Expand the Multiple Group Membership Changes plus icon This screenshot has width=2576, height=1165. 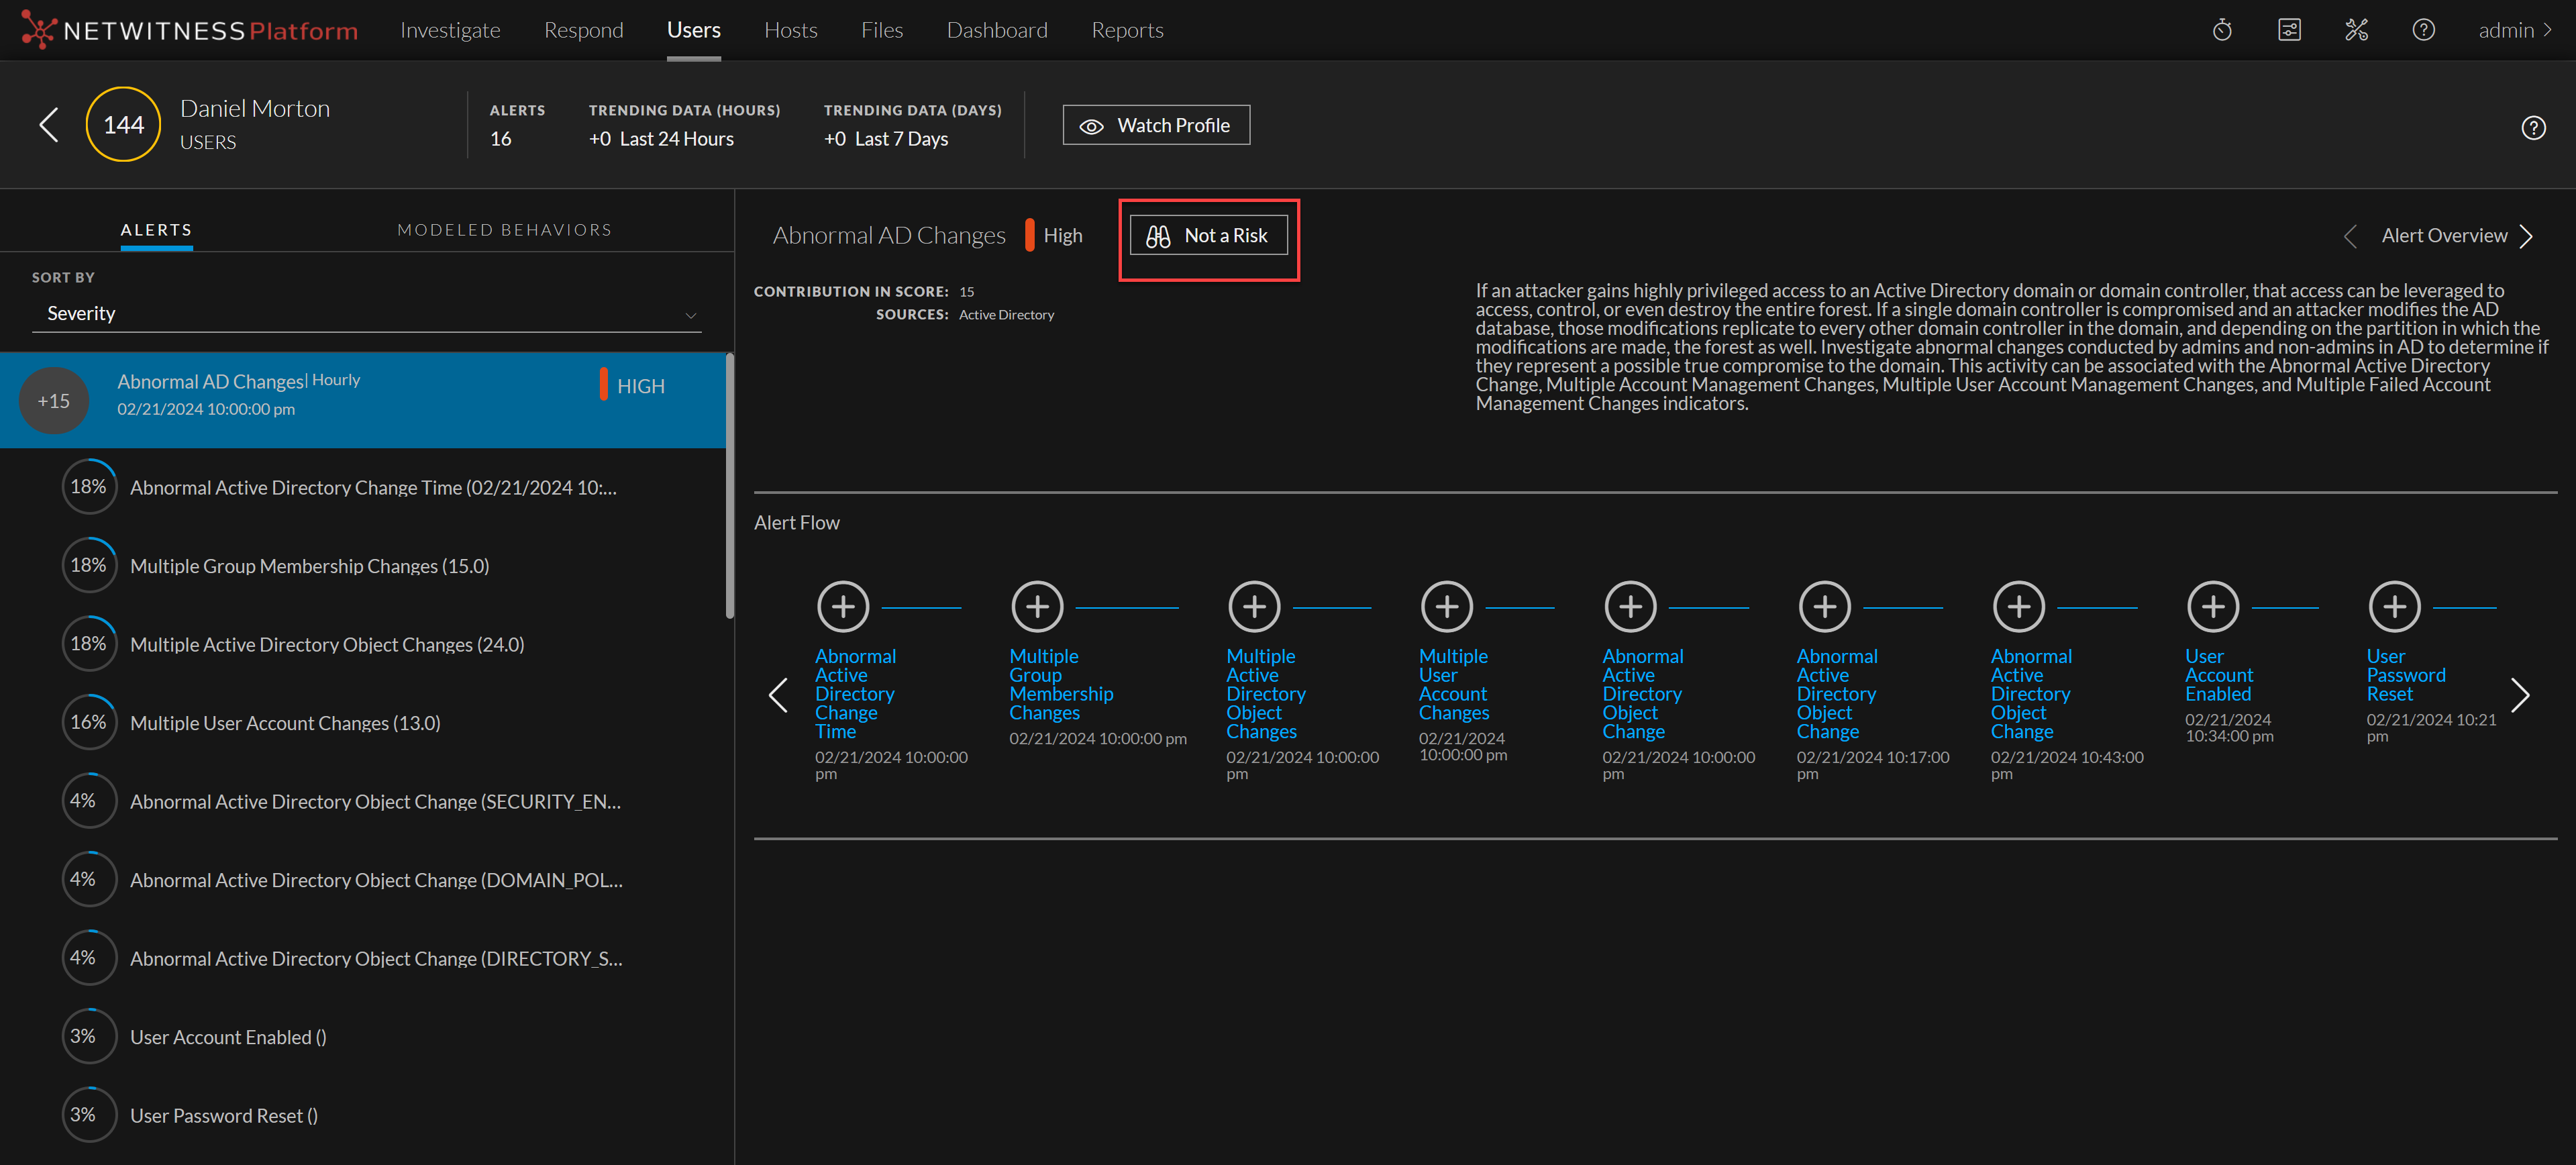1037,606
